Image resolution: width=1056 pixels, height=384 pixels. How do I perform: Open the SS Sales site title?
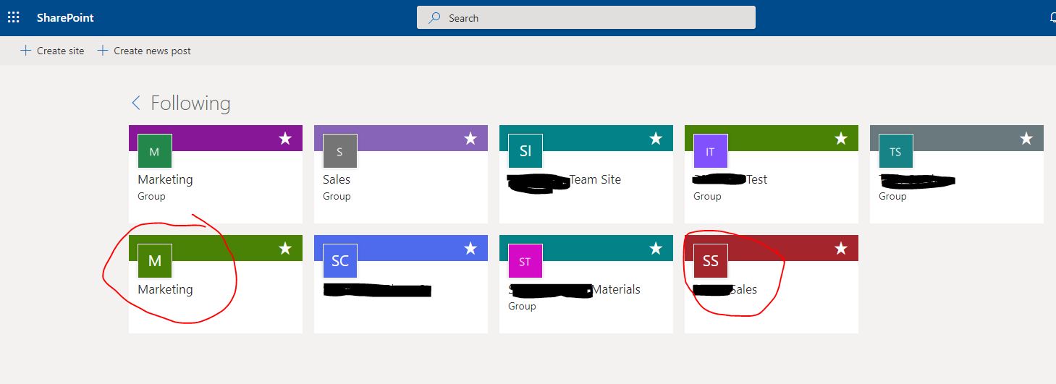[x=725, y=289]
